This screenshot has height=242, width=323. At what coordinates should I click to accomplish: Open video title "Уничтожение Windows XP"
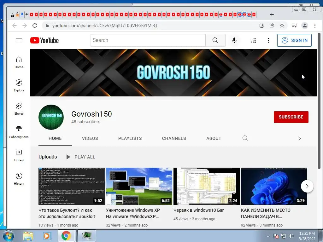point(133,213)
